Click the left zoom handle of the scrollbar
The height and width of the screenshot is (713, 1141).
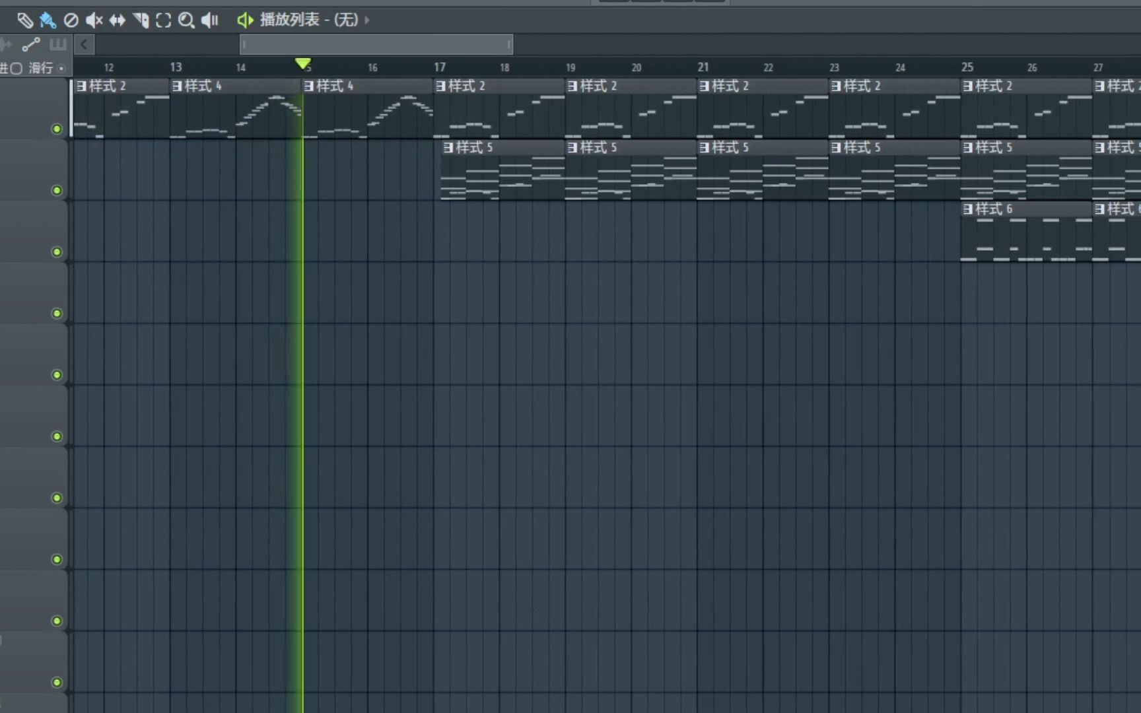coord(244,45)
